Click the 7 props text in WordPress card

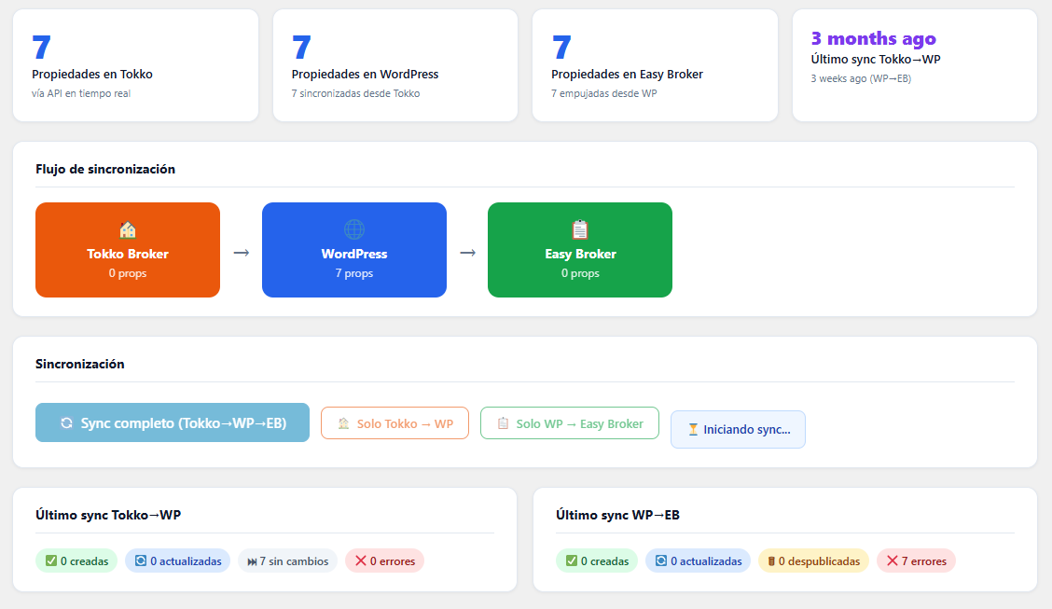coord(354,273)
